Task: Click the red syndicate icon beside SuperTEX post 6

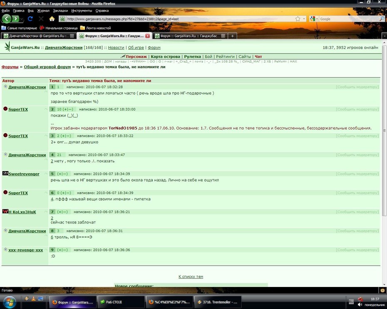Action: coord(5,192)
